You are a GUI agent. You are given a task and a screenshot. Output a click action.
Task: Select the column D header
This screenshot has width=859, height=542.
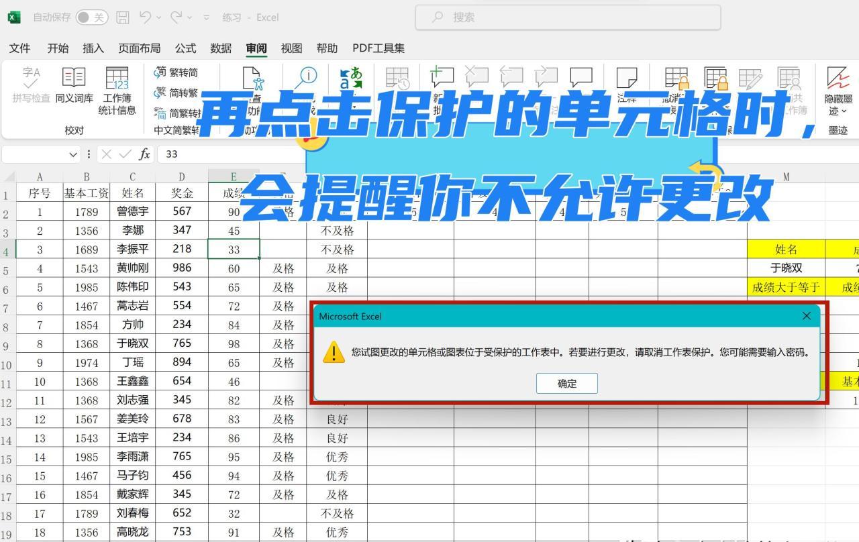(x=182, y=176)
